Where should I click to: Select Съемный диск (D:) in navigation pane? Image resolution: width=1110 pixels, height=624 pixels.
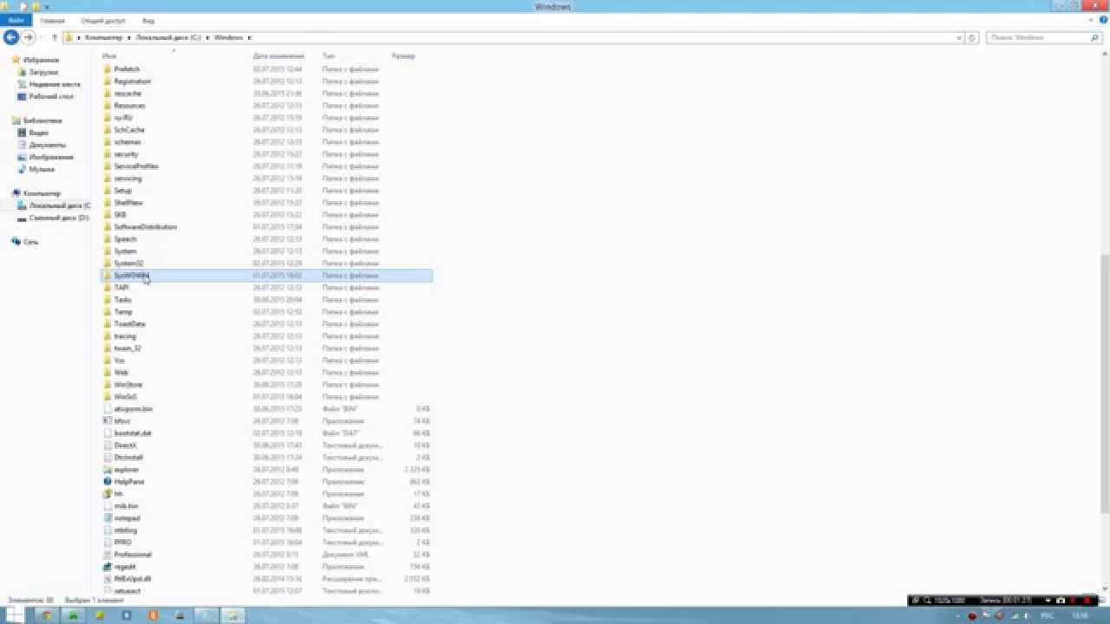pyautogui.click(x=59, y=218)
